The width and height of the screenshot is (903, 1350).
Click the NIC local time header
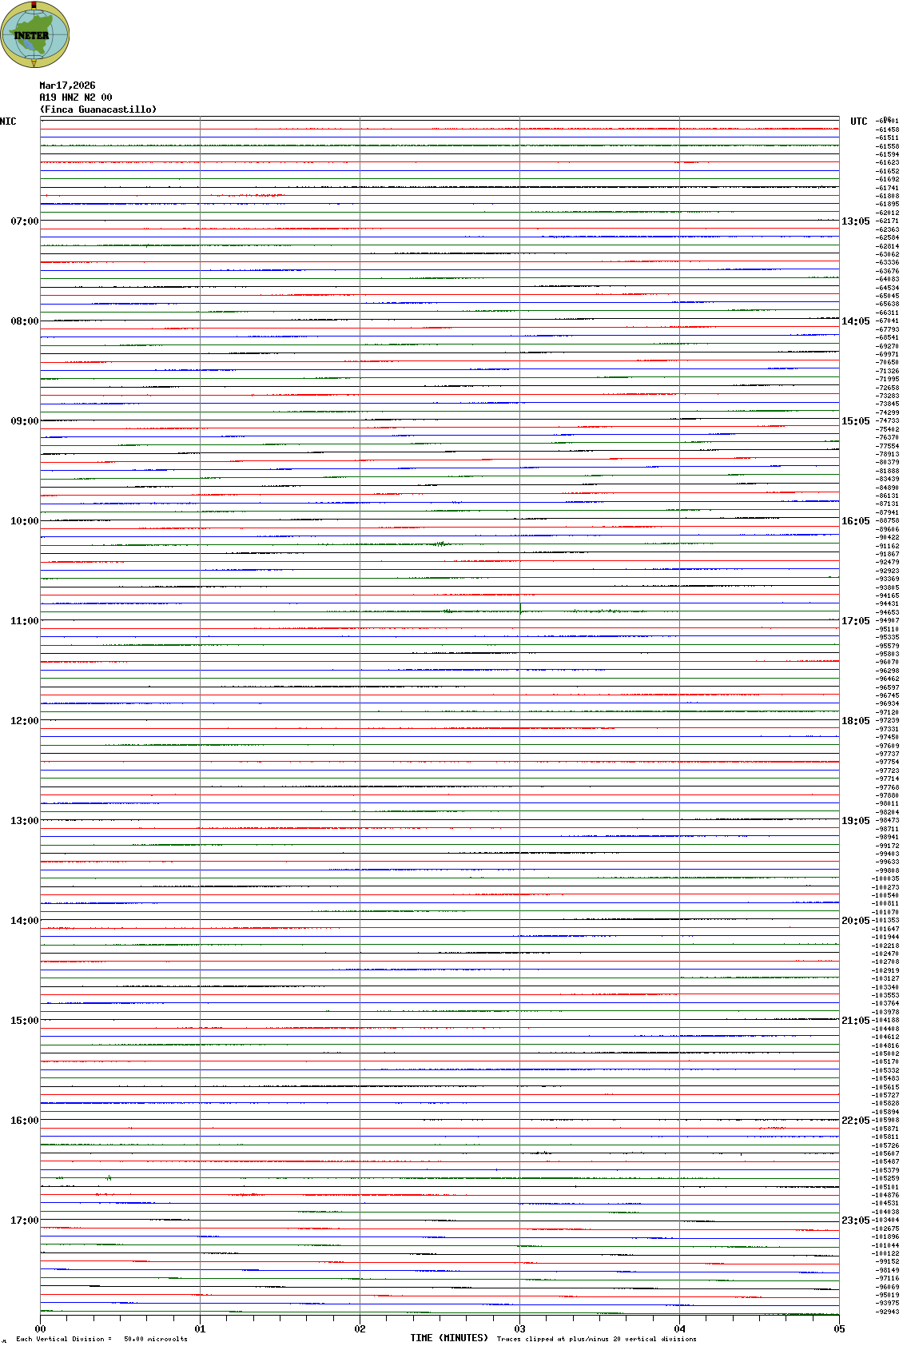point(8,121)
